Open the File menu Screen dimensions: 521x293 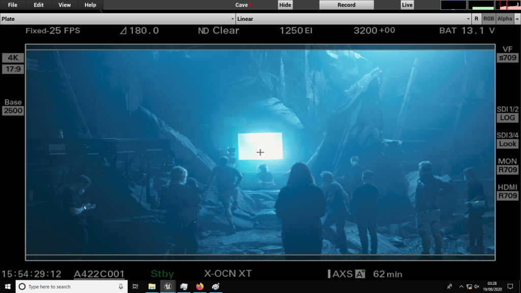coord(13,5)
